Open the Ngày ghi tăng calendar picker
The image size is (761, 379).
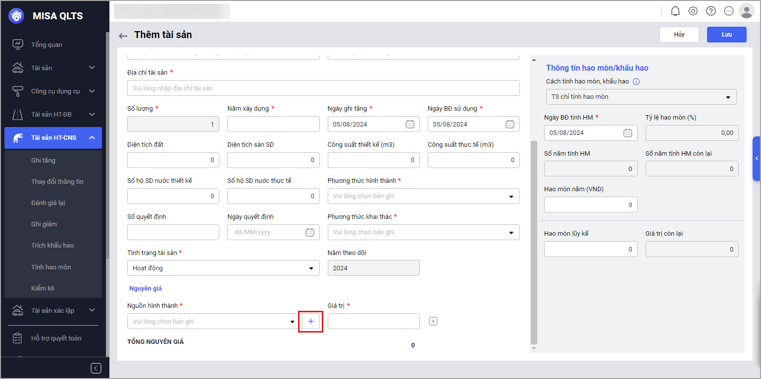tap(410, 124)
